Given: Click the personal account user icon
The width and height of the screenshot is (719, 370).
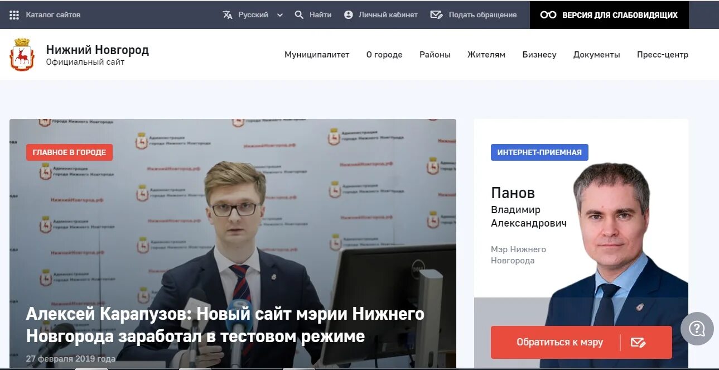Looking at the screenshot, I should point(349,15).
